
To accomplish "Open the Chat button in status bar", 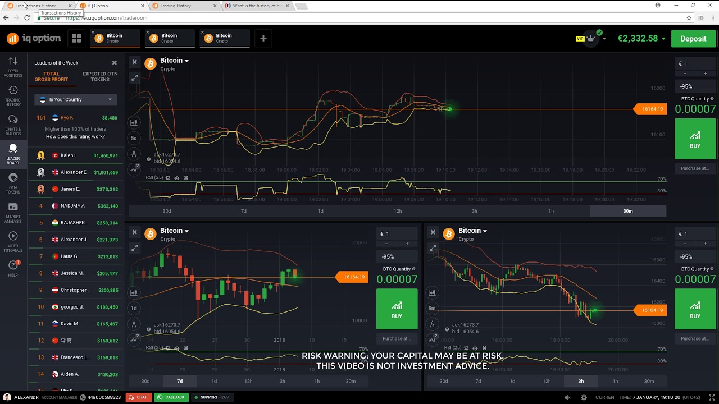I will [x=138, y=397].
